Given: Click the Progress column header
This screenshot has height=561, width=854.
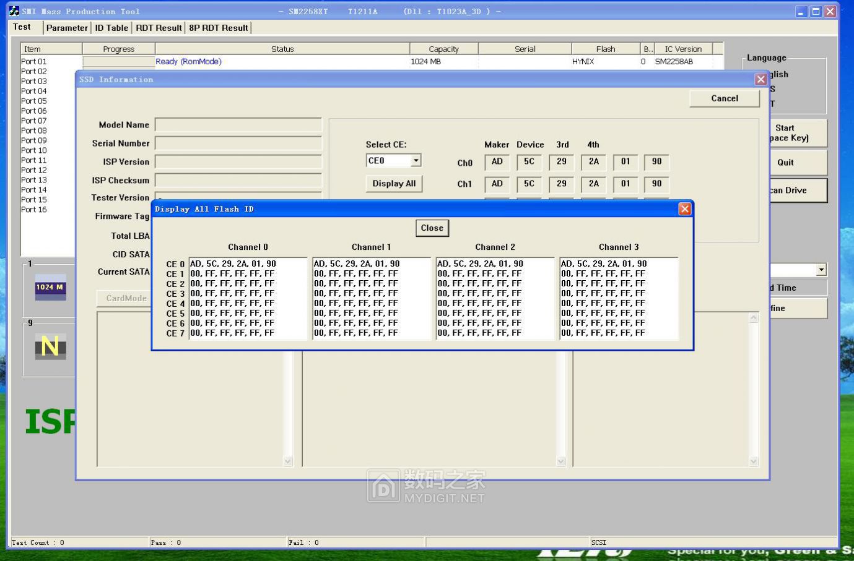Looking at the screenshot, I should (x=118, y=49).
